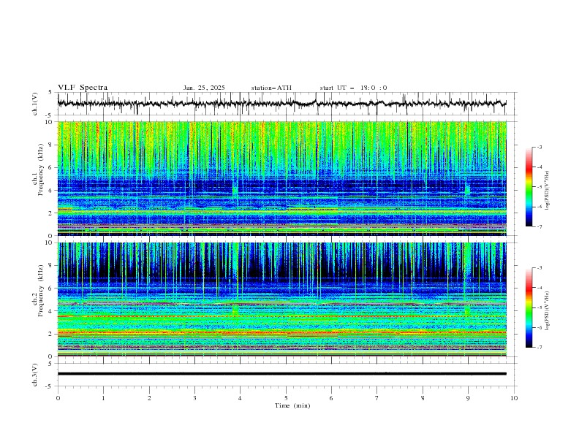Image resolution: width=579 pixels, height=447 pixels.
Task: Click the "-7" label on ch.2 color bar
Action: coord(540,348)
